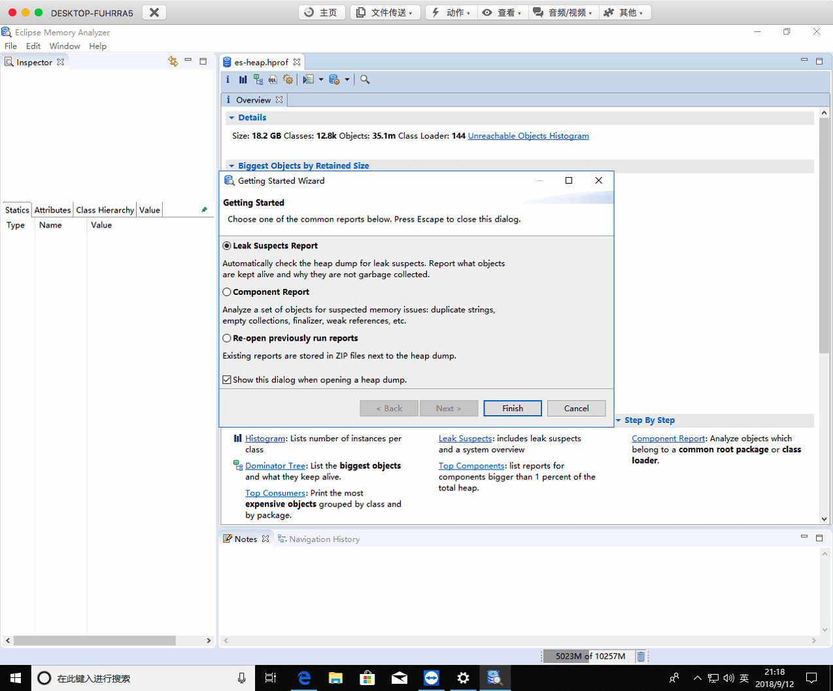
Task: Open the Edit menu
Action: 33,46
